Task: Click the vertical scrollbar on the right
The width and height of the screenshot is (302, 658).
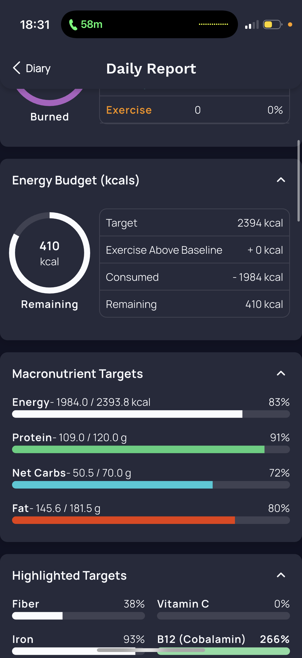Action: coord(298,181)
